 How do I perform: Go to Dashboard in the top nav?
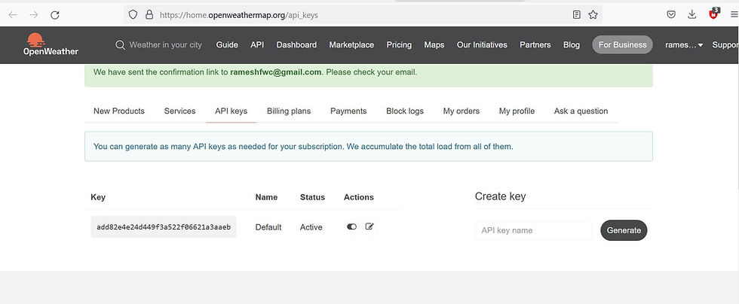[x=296, y=44]
